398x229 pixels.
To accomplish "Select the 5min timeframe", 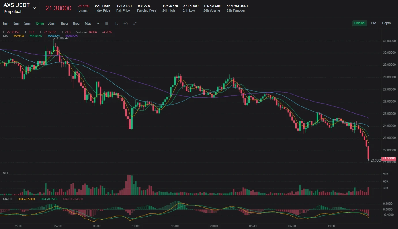I will click(x=28, y=23).
